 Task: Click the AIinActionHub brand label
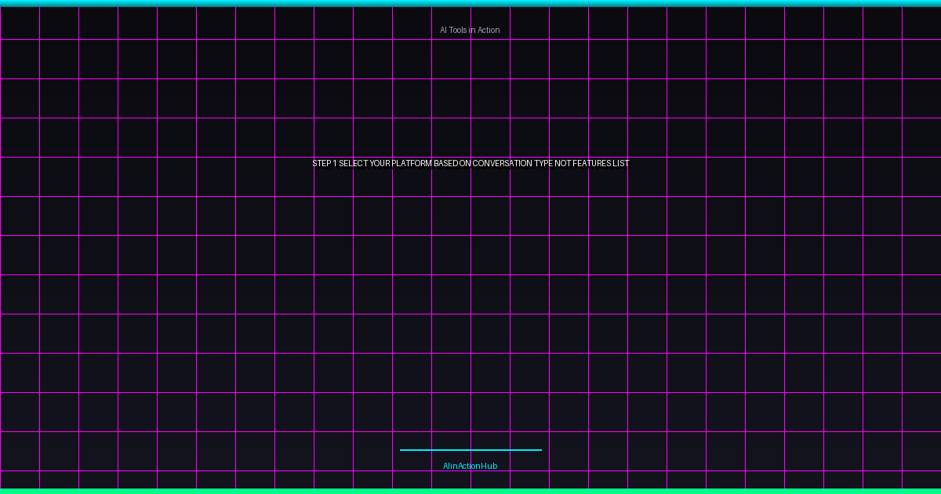pyautogui.click(x=470, y=466)
